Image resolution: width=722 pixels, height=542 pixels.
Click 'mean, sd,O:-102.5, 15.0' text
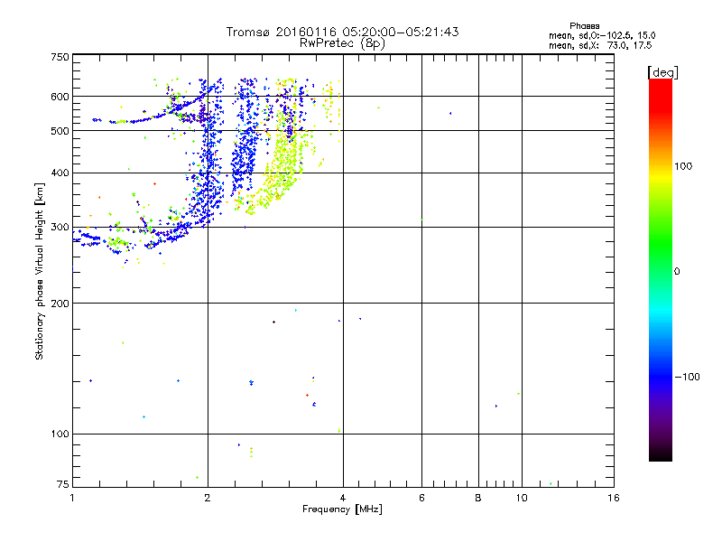[x=602, y=35]
